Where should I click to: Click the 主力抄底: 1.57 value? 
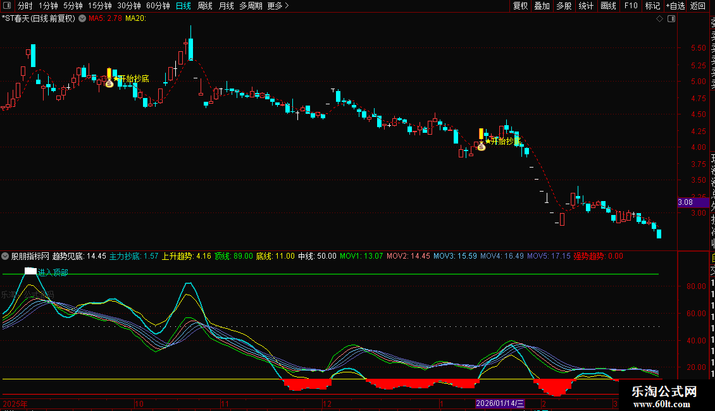pyautogui.click(x=134, y=256)
